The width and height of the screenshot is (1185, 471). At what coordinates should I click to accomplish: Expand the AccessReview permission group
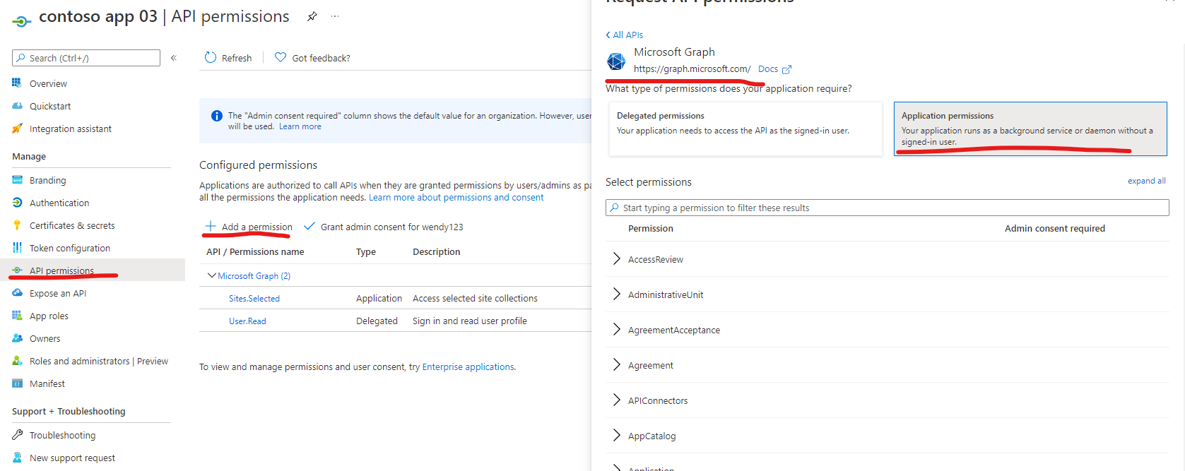click(x=617, y=259)
